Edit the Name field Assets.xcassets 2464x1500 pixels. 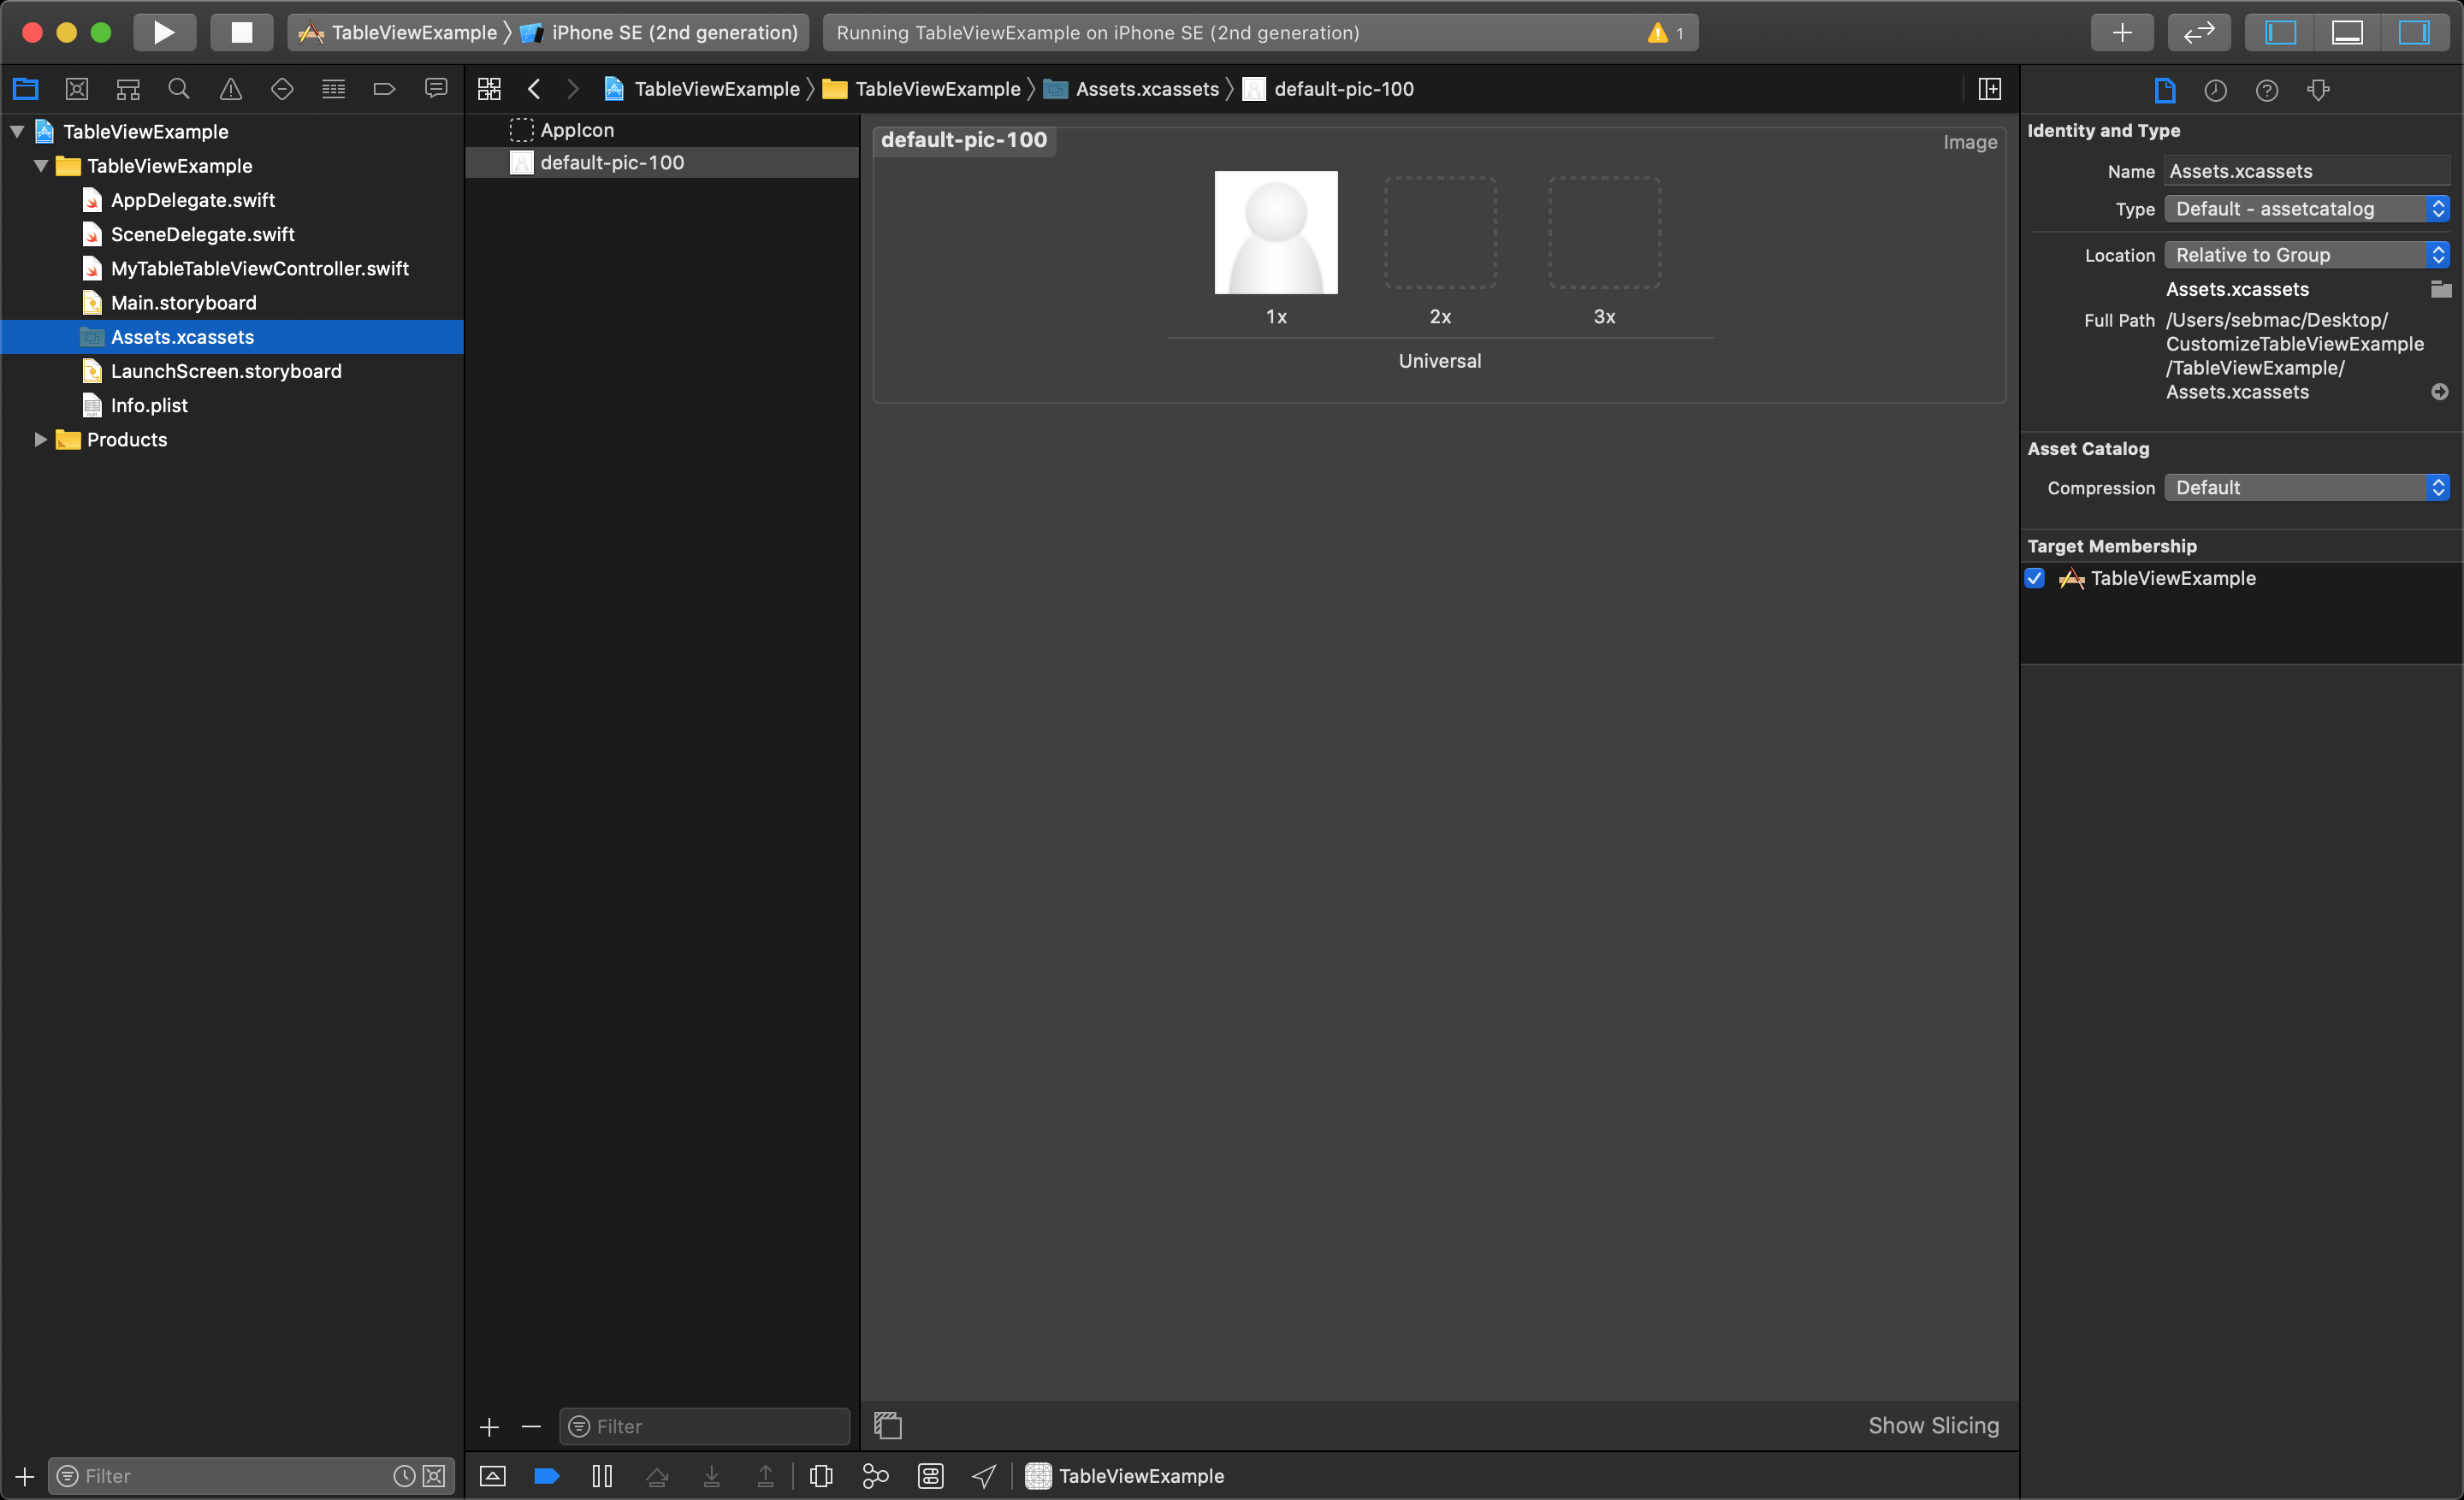[x=2307, y=171]
